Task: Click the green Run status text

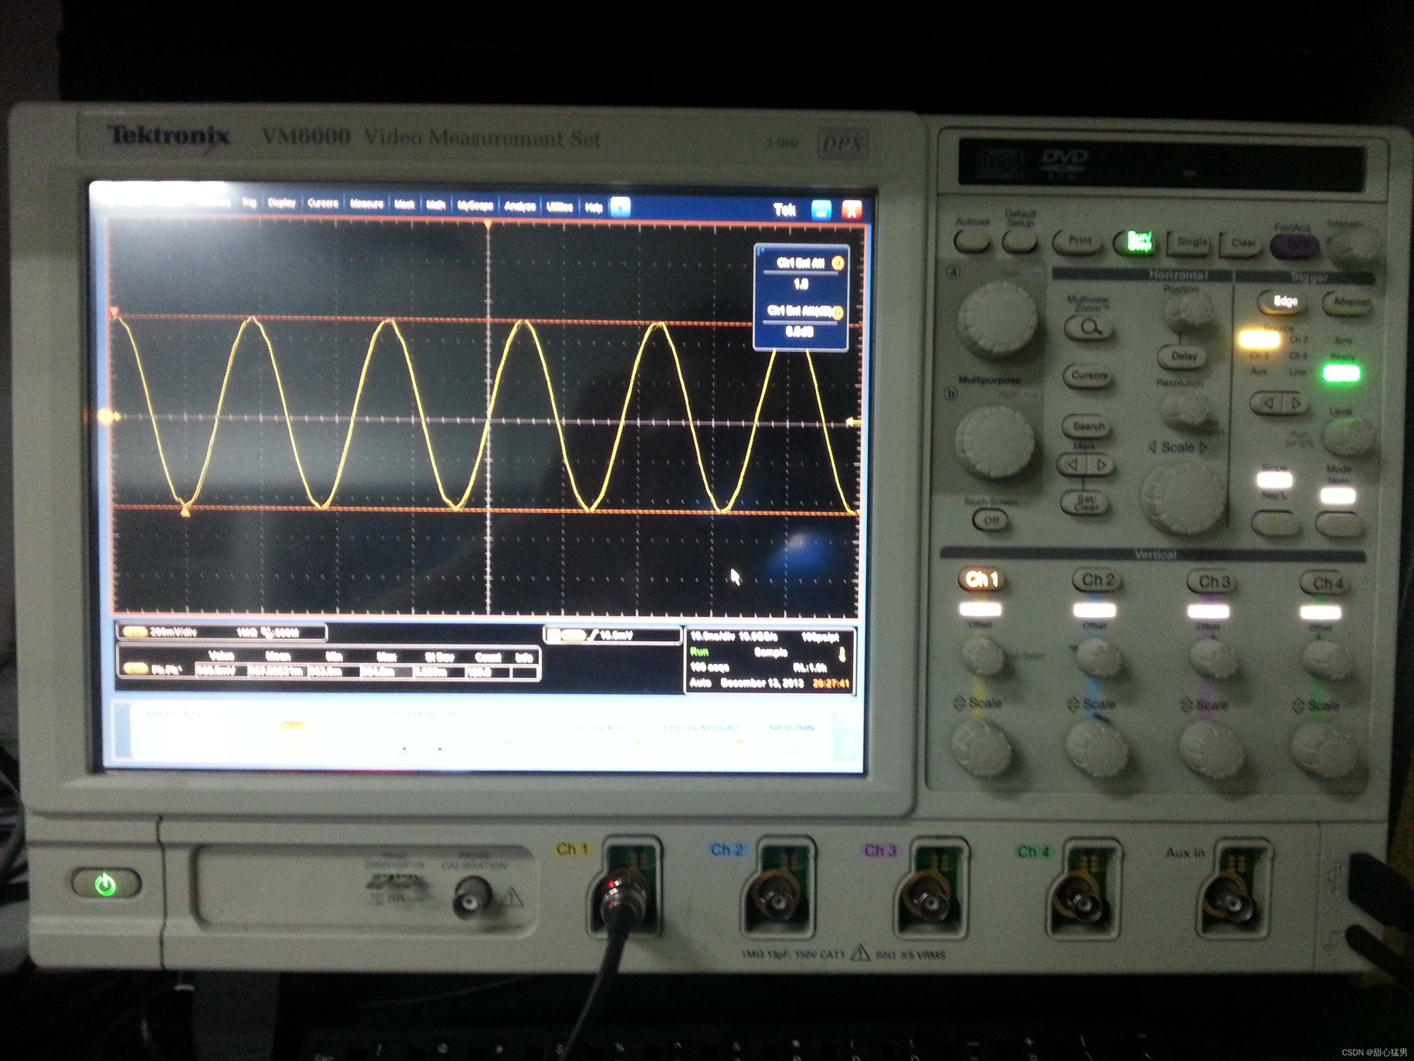Action: 699,652
